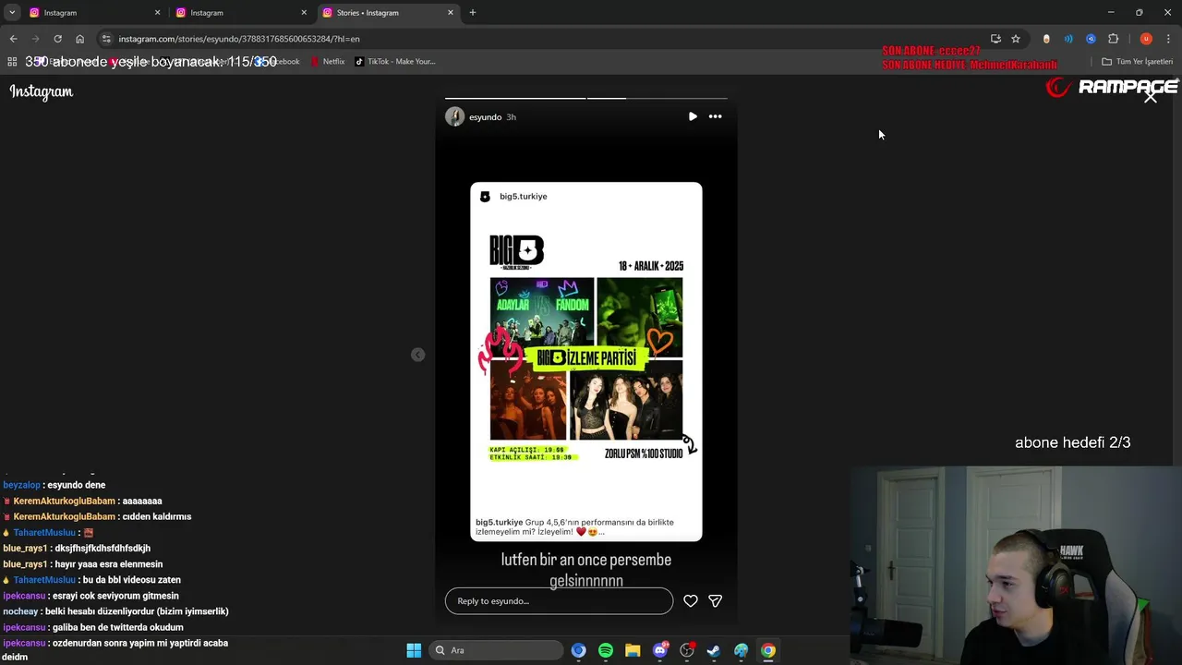
Task: Go to the previous story with the arrow
Action: (x=417, y=355)
